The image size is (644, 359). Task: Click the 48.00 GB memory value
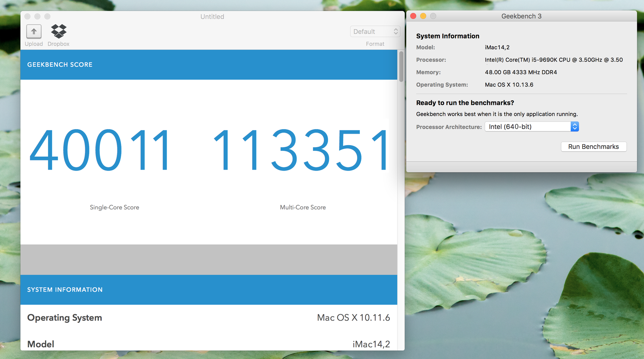[521, 72]
